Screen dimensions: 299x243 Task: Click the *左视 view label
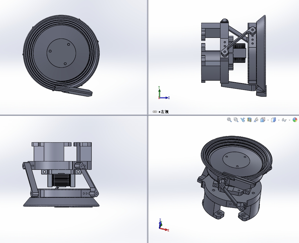(163, 112)
